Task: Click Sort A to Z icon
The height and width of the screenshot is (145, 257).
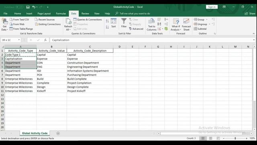Action: (107, 21)
